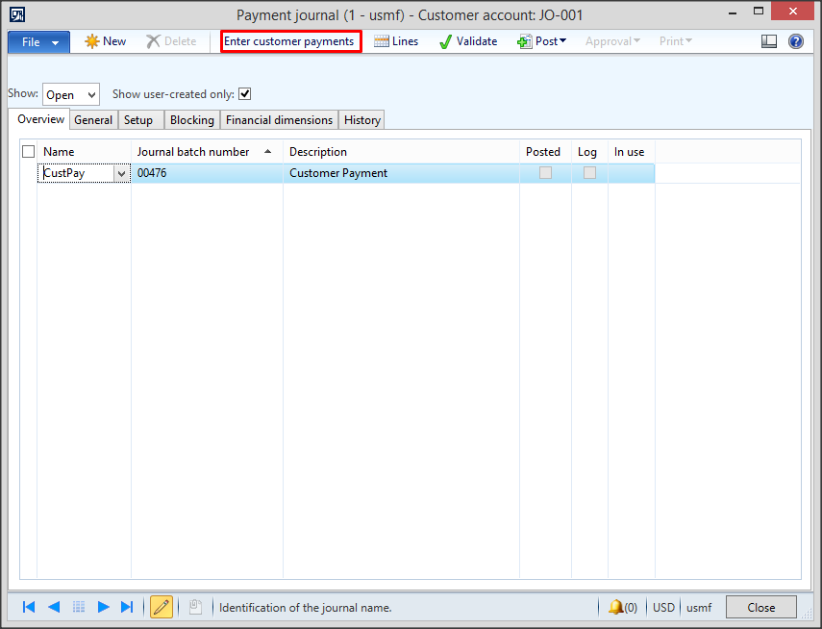The image size is (822, 629).
Task: Close the Payment journal window via Close button
Action: (760, 607)
